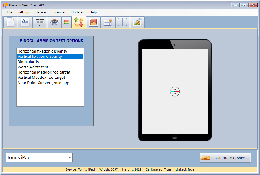Screen dimensions: 260x175
Task: Select the red-yellow-green bars toolbar icon
Action: (67, 22)
